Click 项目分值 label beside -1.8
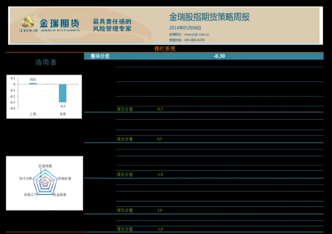The width and height of the screenshot is (332, 234). [x=125, y=175]
